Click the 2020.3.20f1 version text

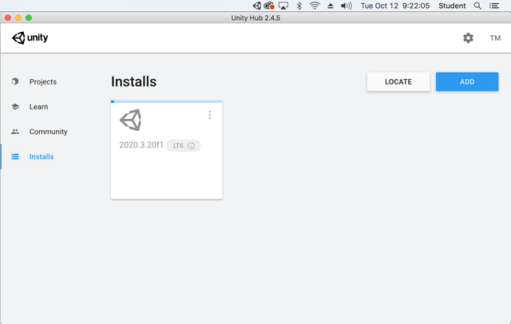[141, 145]
